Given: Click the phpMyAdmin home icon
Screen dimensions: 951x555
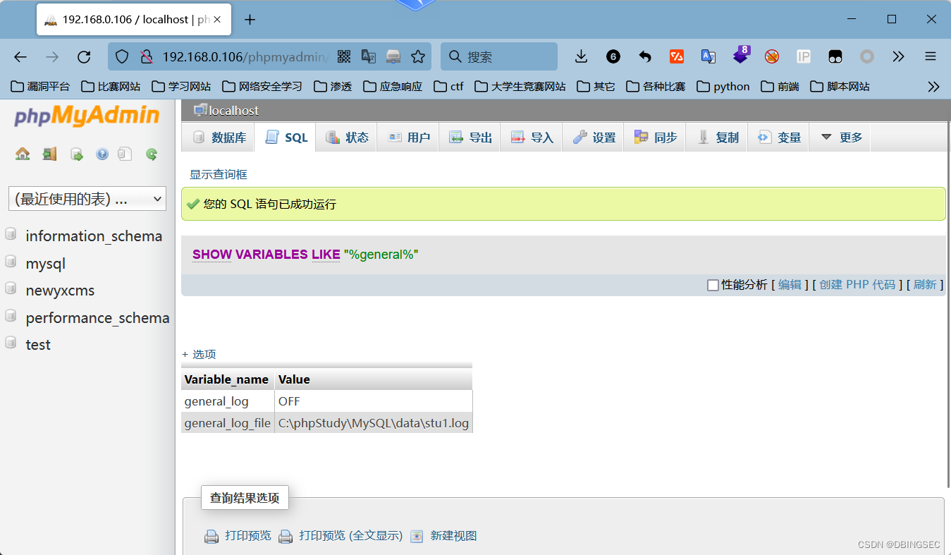Looking at the screenshot, I should tap(23, 154).
